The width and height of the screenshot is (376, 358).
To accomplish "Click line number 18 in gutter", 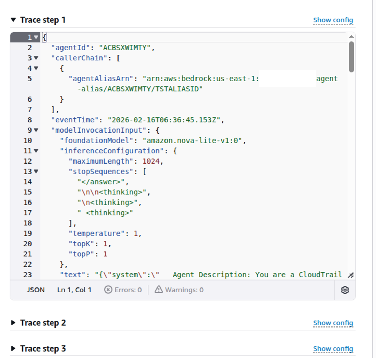I will coord(28,223).
